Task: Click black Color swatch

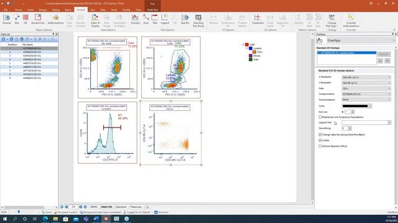Action: click(x=355, y=106)
